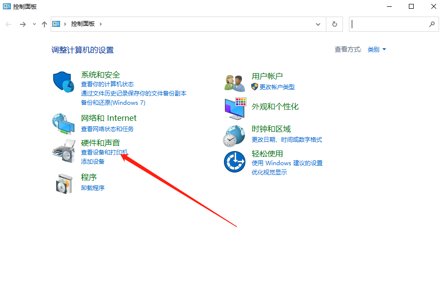Click the back navigation arrow
The height and width of the screenshot is (307, 443).
[x=8, y=24]
